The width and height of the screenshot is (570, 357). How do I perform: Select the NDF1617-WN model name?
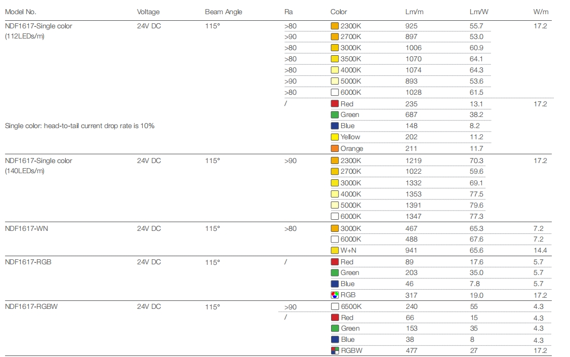point(27,229)
